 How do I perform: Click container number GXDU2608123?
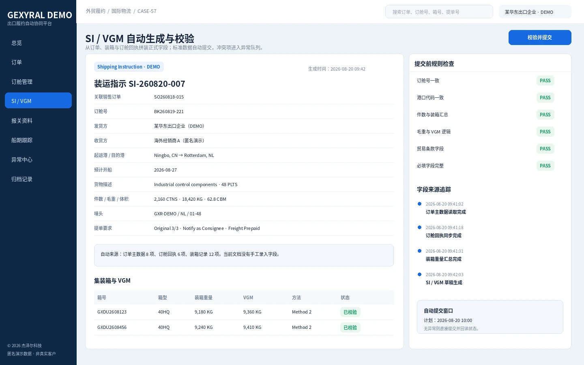(x=112, y=312)
